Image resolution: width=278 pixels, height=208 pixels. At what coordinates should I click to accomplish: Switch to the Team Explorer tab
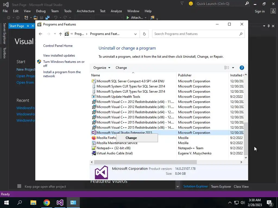tap(221, 186)
